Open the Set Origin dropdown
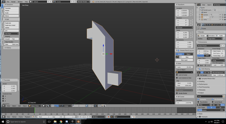Screen dimensions: 226x124 point(11,34)
